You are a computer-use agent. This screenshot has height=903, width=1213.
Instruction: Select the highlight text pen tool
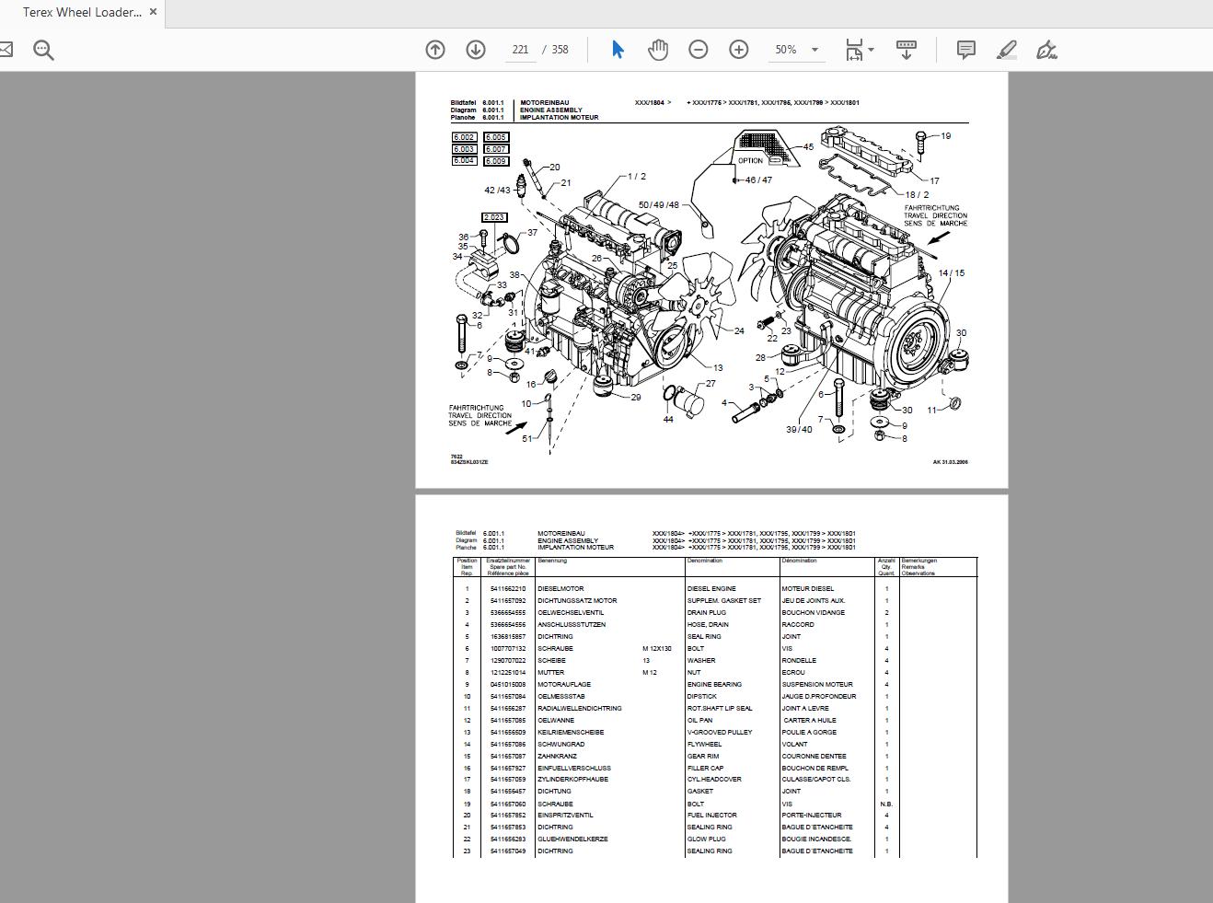tap(1007, 50)
